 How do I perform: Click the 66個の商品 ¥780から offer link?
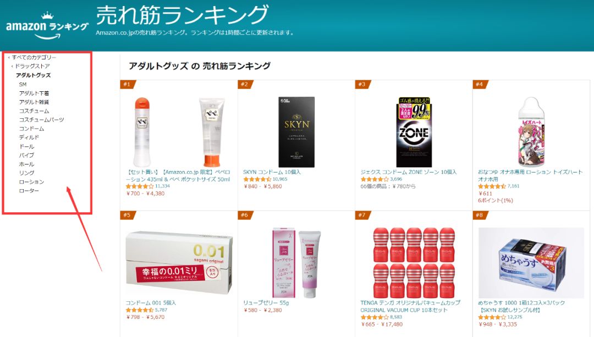[388, 186]
